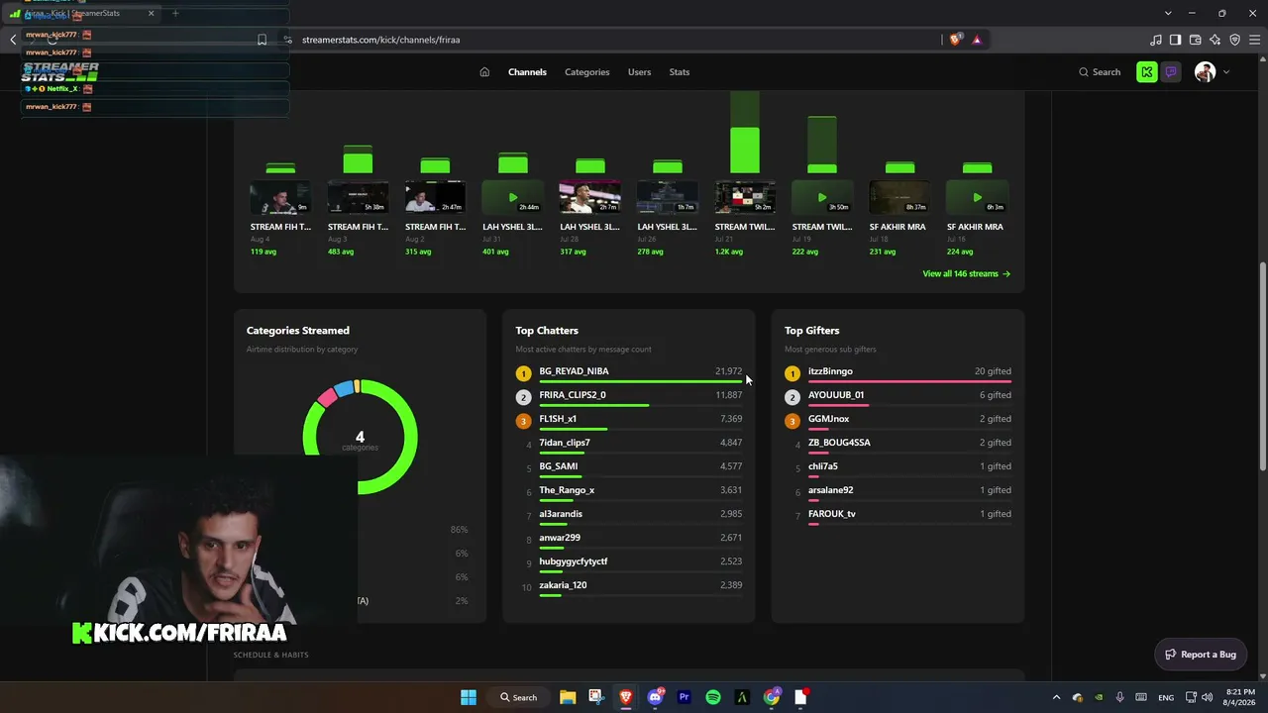Click BG_REYAD_NIBA's green message count bar
The width and height of the screenshot is (1268, 713).
tap(640, 381)
